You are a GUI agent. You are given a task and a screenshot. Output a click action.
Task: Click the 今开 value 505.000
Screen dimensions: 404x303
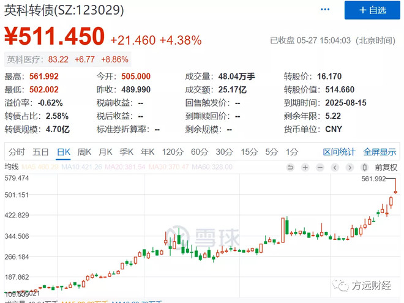coord(136,77)
